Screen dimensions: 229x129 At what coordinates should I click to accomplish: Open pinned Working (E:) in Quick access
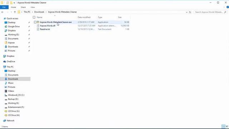point(14,34)
